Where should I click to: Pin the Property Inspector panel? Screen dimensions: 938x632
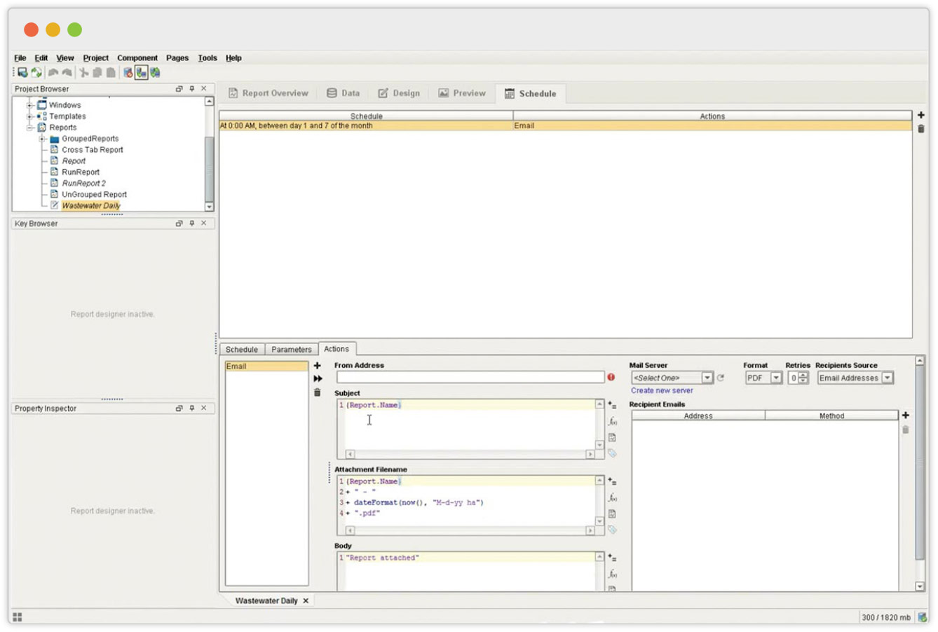[191, 408]
